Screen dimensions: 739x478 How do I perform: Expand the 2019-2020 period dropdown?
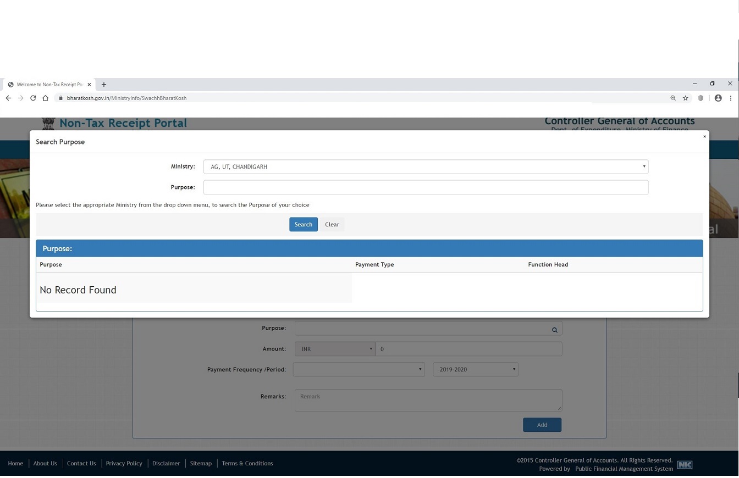(x=475, y=370)
